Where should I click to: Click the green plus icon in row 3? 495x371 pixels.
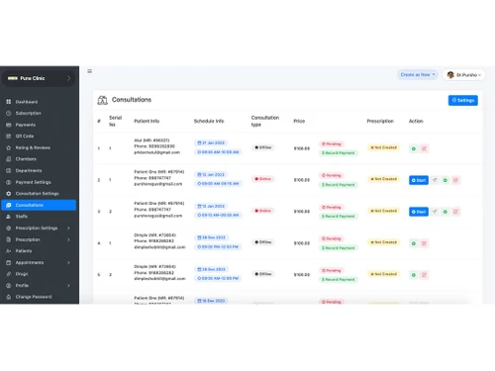pyautogui.click(x=445, y=212)
